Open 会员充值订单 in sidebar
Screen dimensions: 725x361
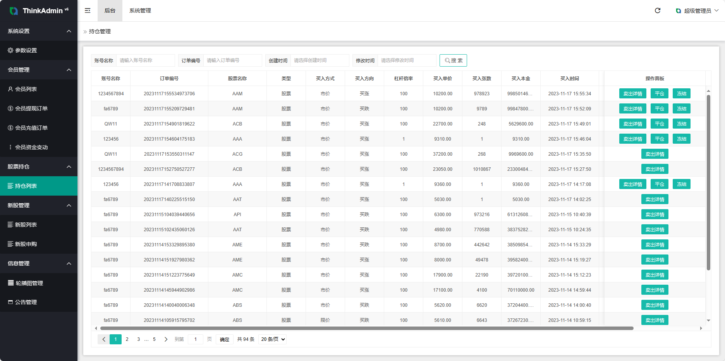click(39, 128)
